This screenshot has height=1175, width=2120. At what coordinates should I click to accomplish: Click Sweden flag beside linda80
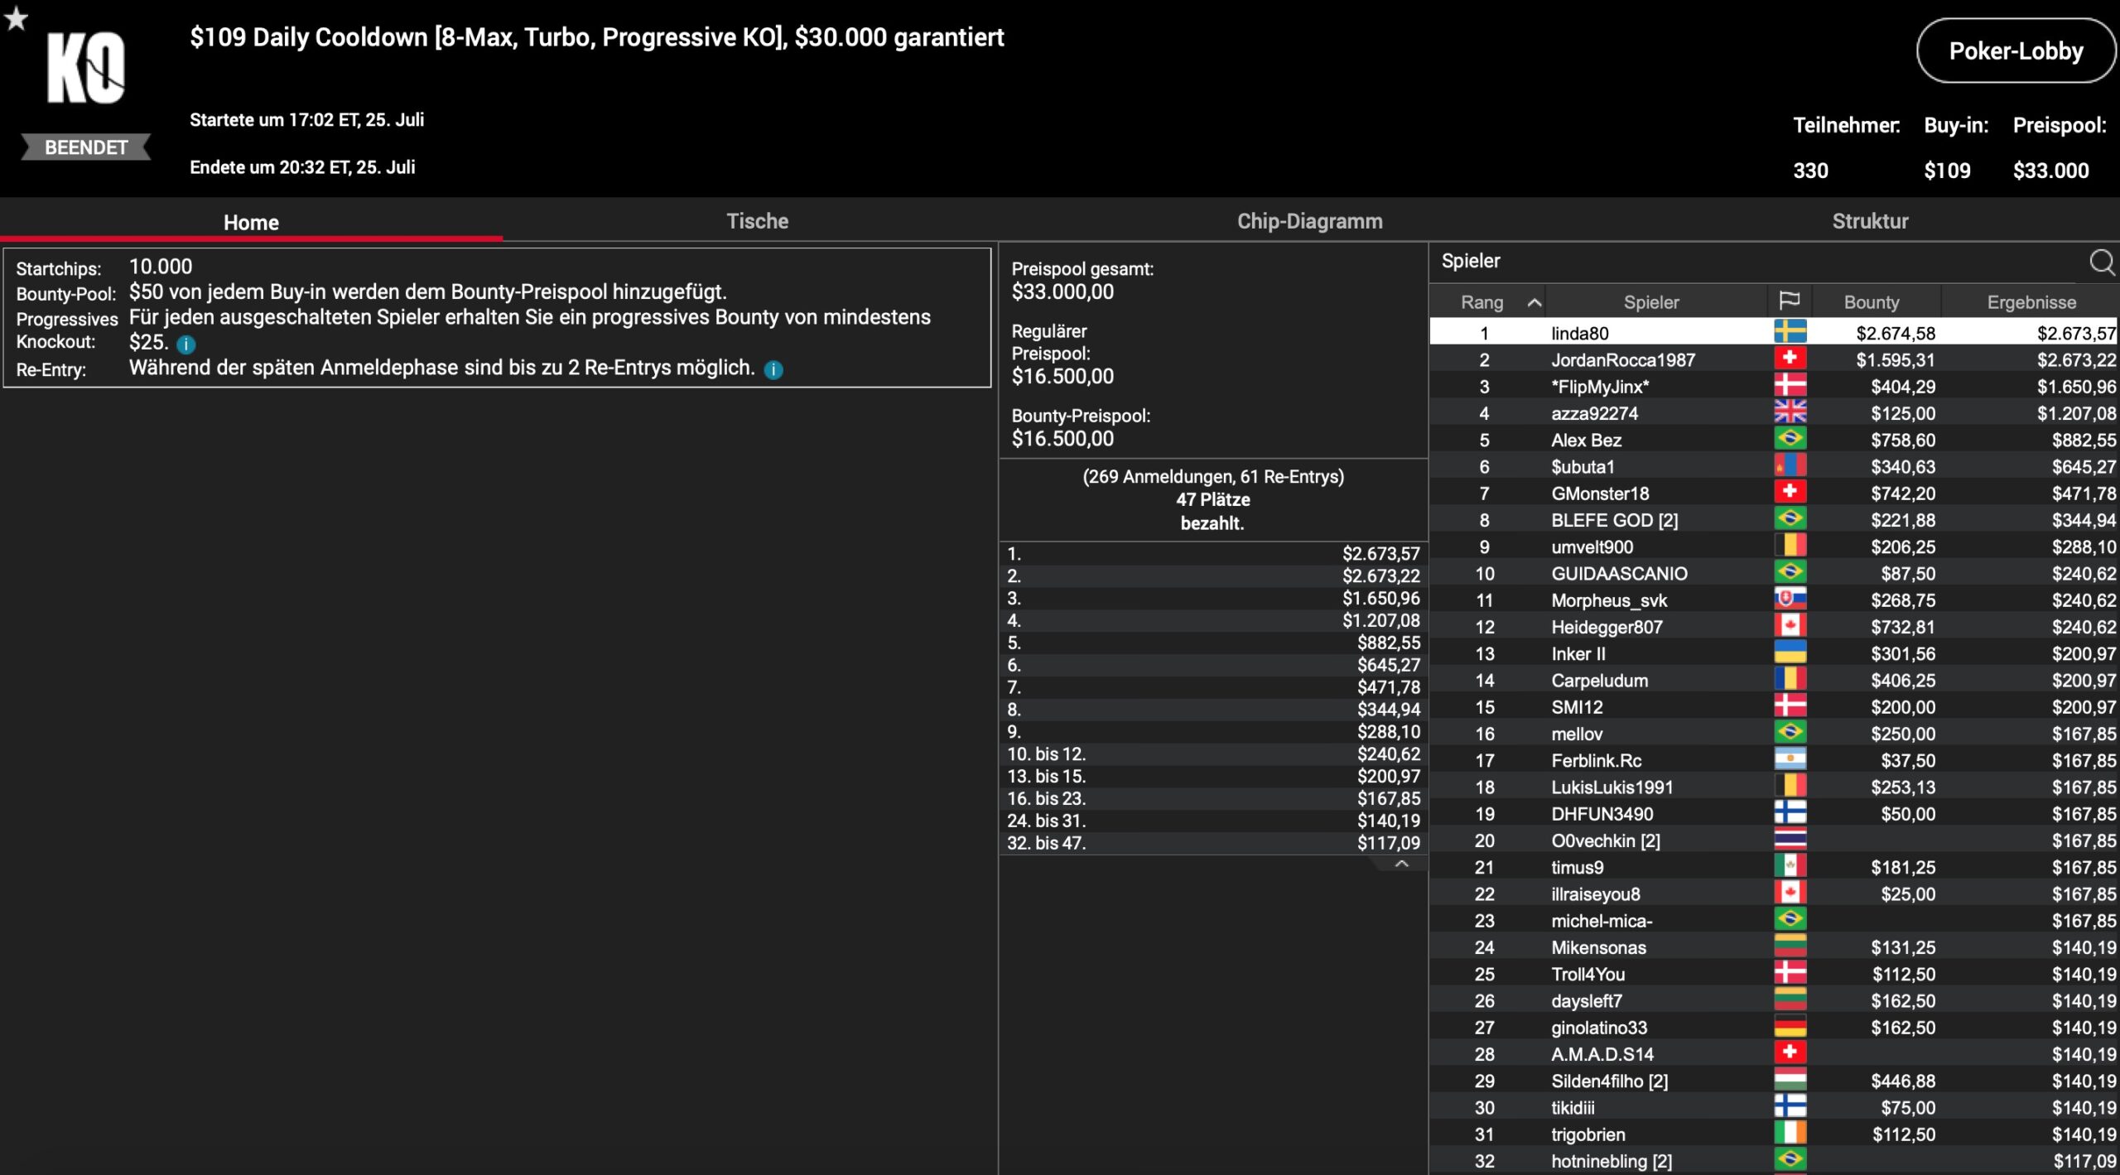point(1790,333)
